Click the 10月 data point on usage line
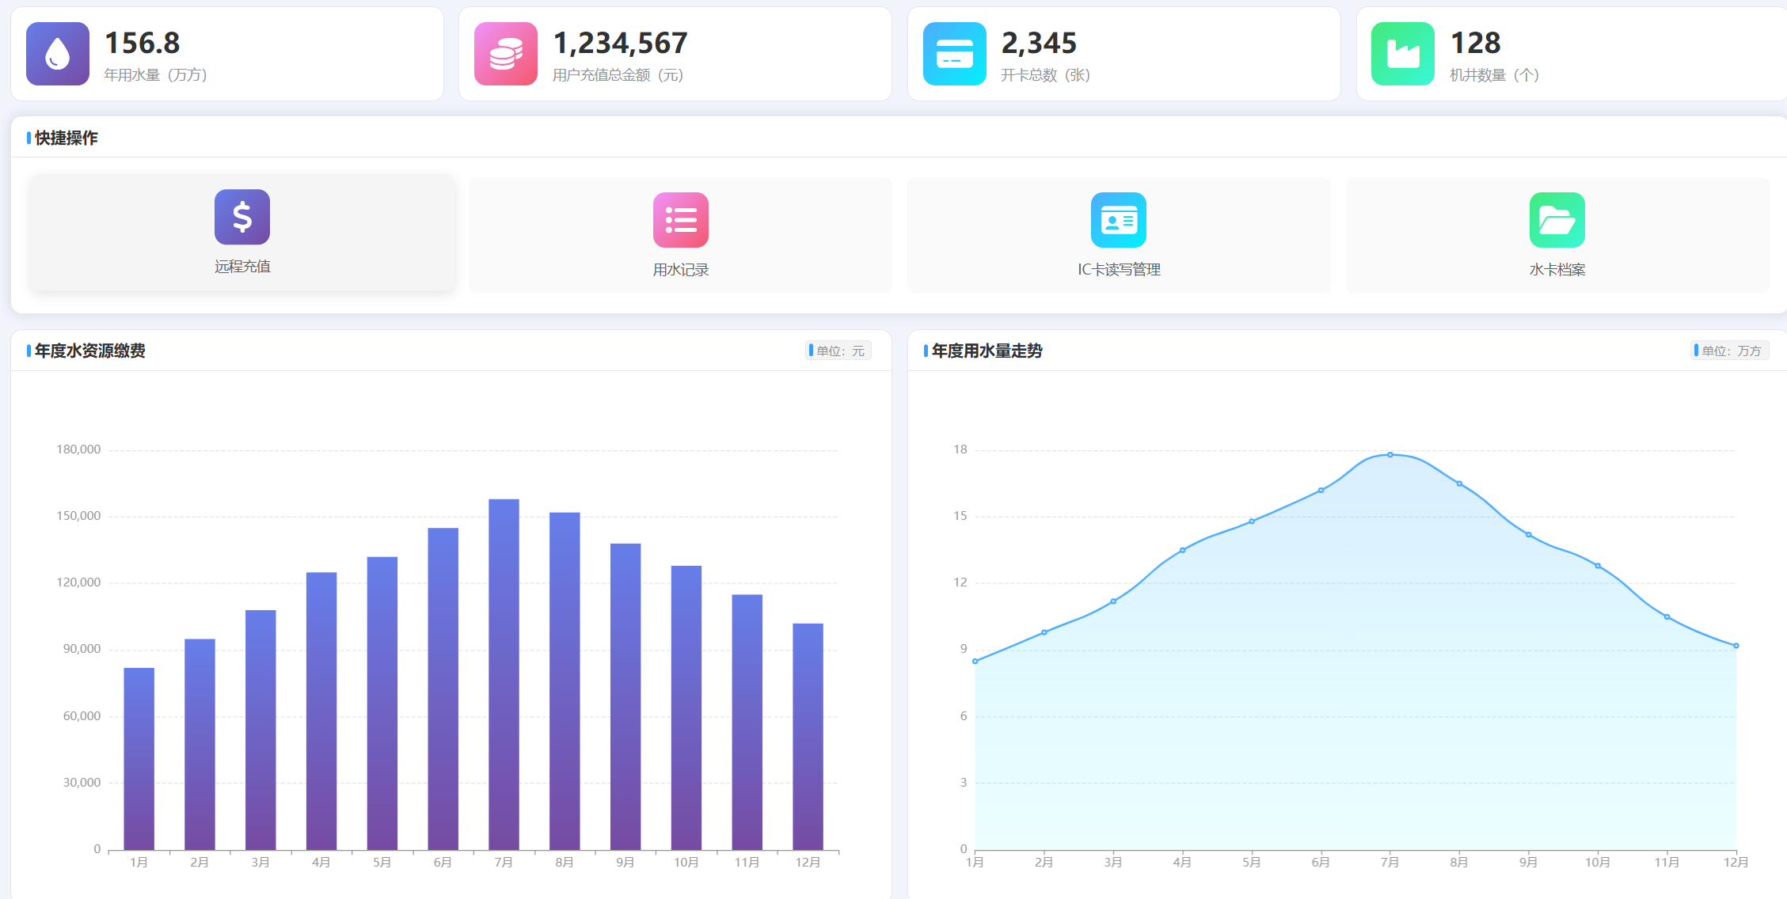 coord(1598,566)
